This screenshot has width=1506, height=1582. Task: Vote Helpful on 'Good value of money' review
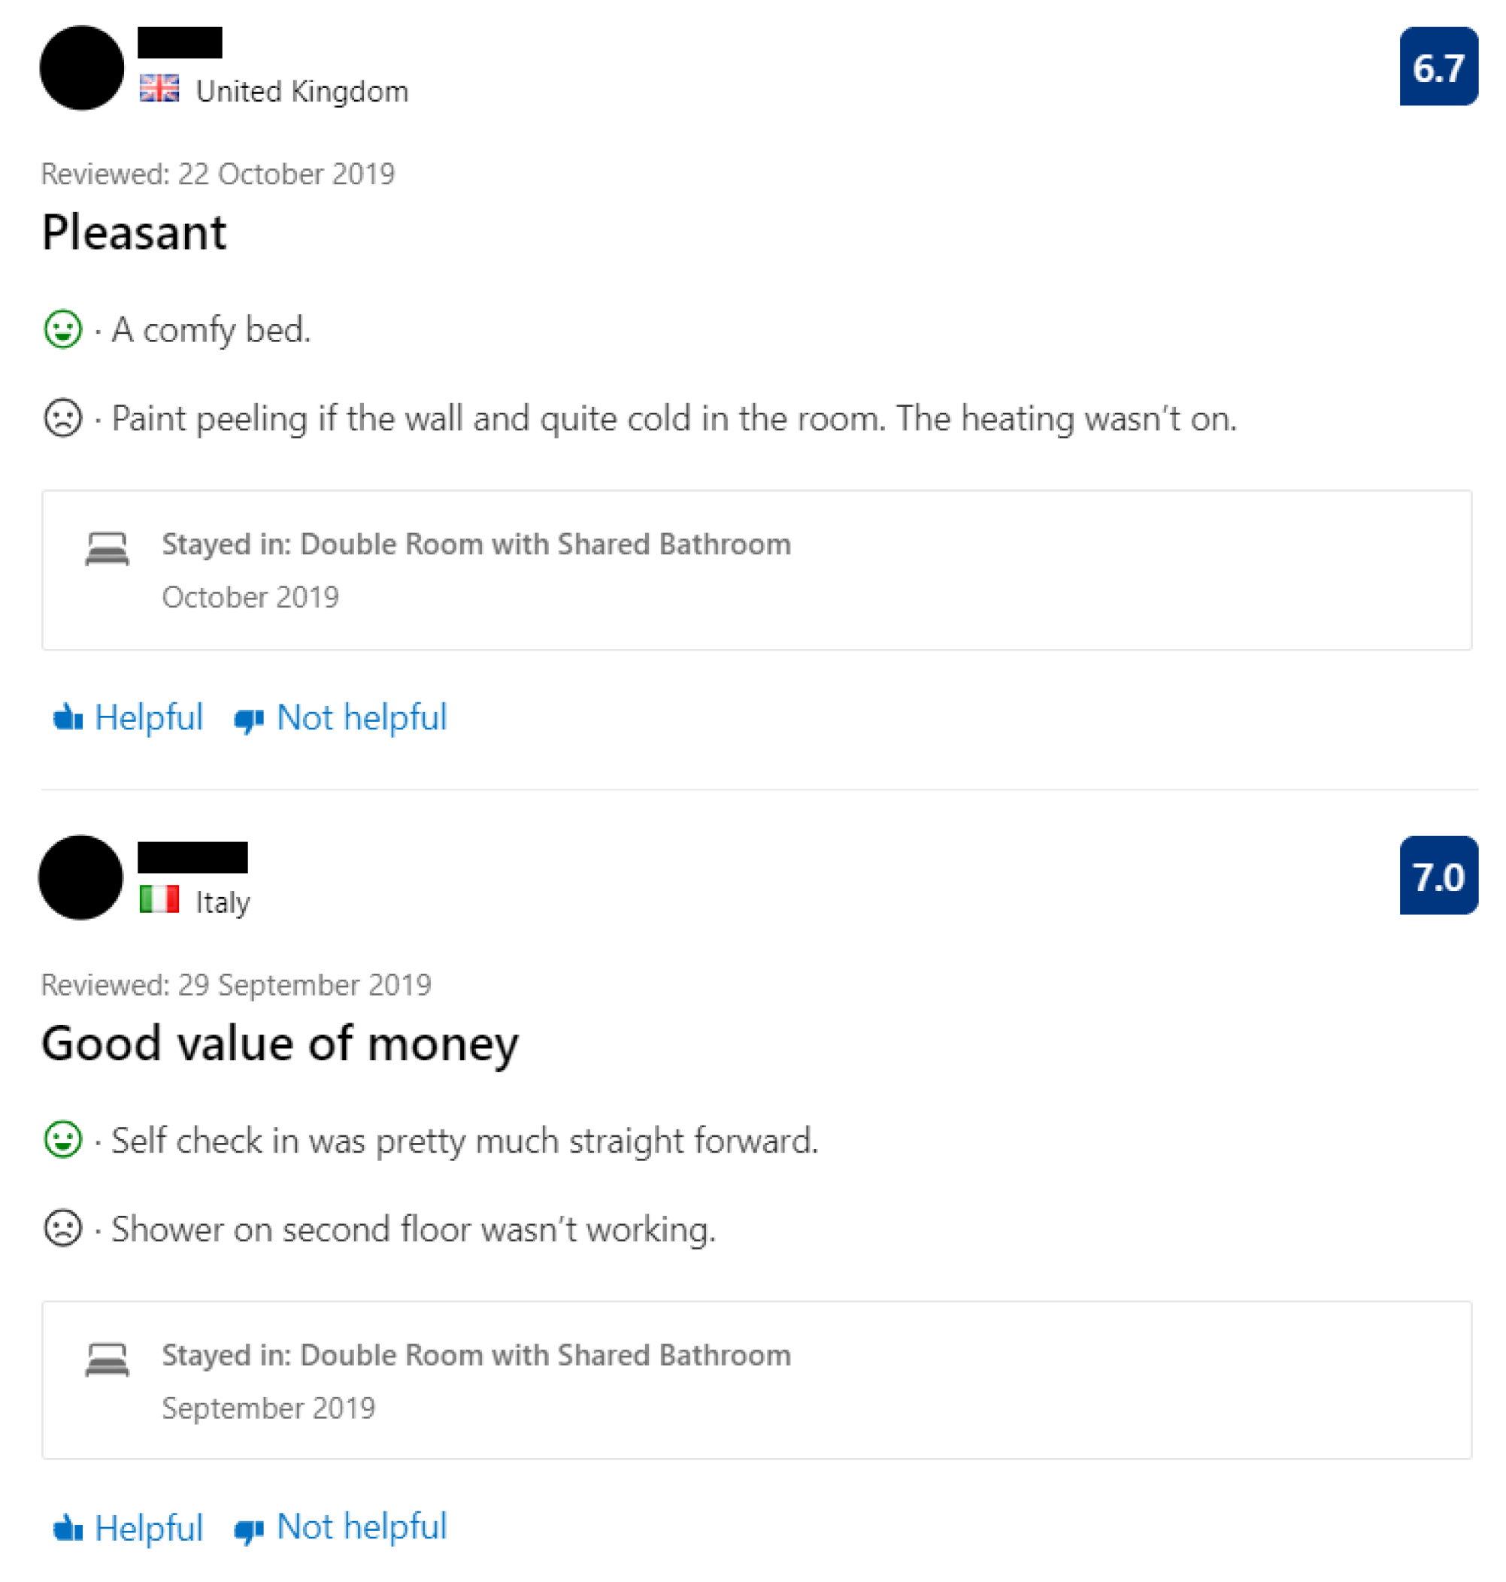tap(129, 1528)
